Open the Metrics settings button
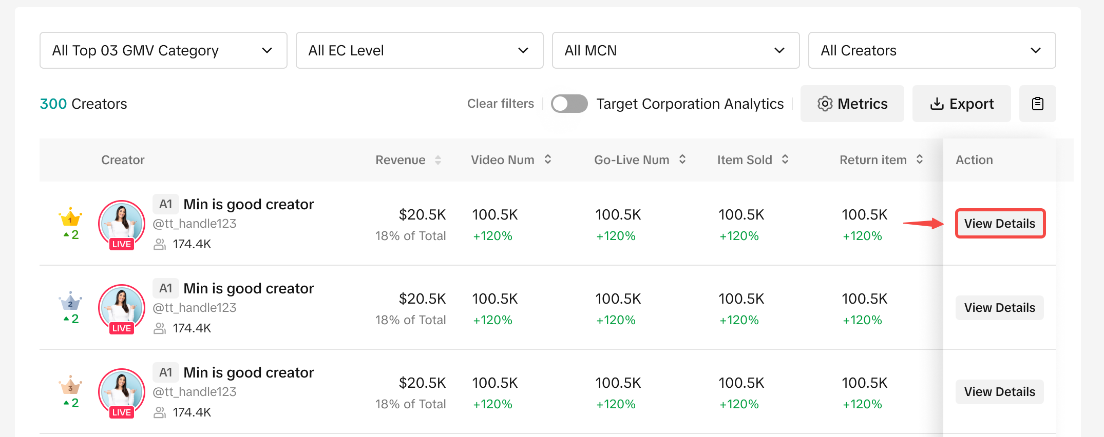1104x437 pixels. coord(852,104)
